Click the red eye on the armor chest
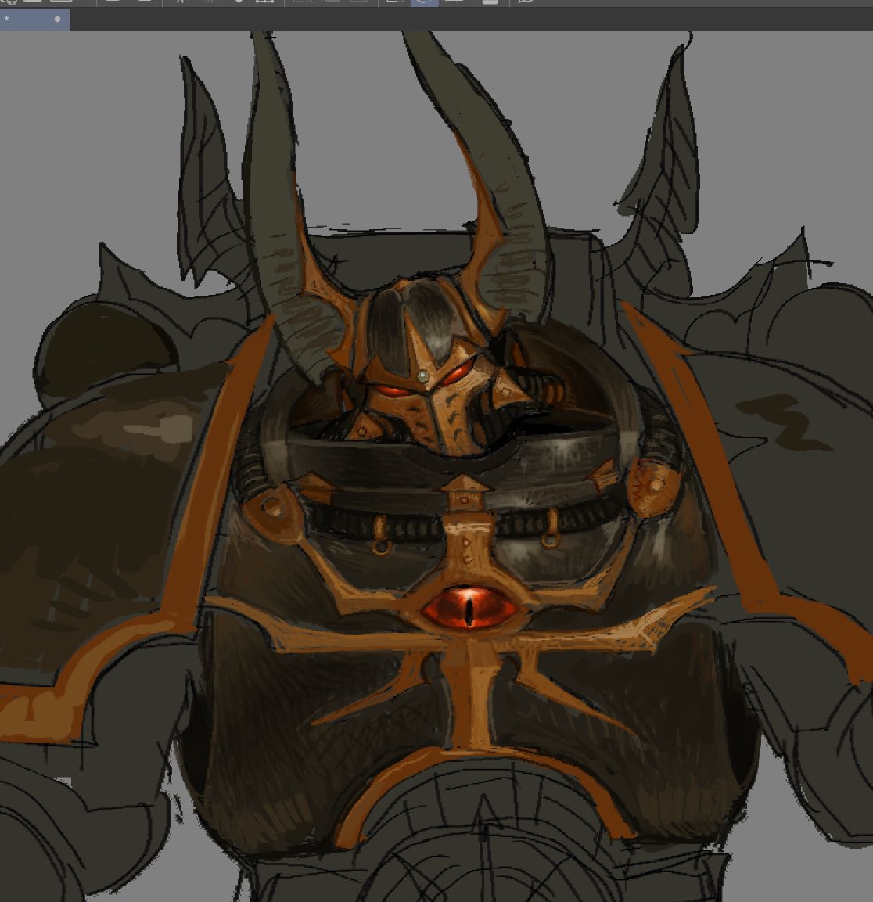This screenshot has width=873, height=902. [x=470, y=609]
